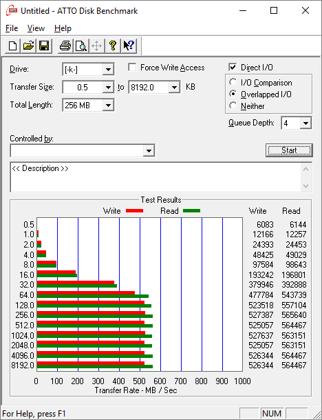Save results with the floppy disk icon
The height and width of the screenshot is (420, 322).
[44, 46]
